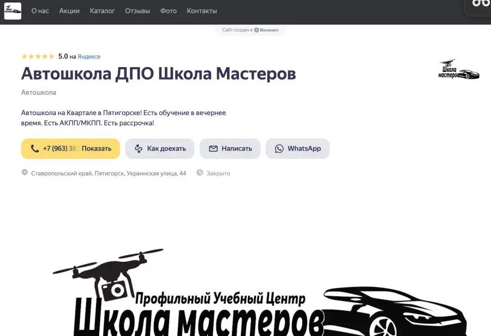Click the WhatsApp logo icon

279,148
